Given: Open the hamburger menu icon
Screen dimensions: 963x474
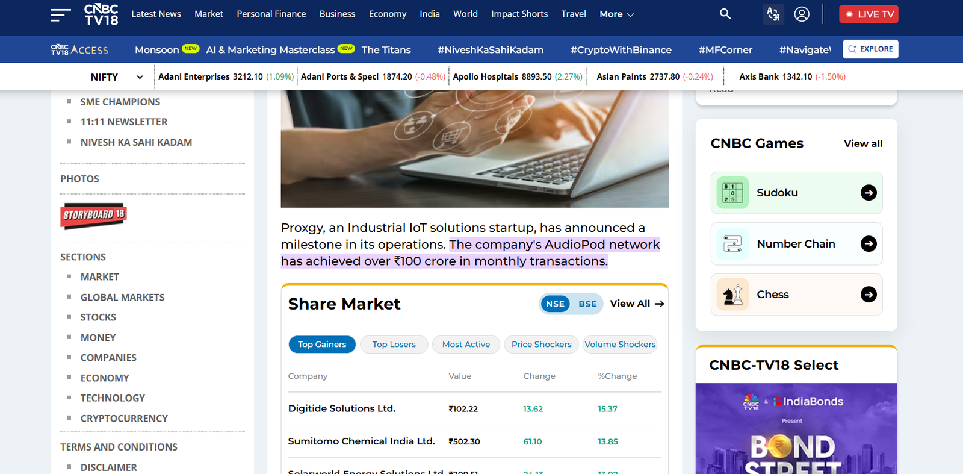Looking at the screenshot, I should [61, 14].
